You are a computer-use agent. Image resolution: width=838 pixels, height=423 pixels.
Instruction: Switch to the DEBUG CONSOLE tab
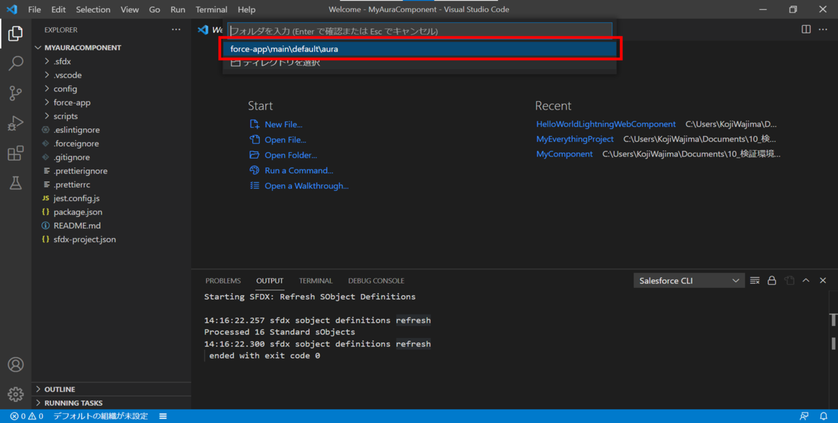(x=376, y=281)
